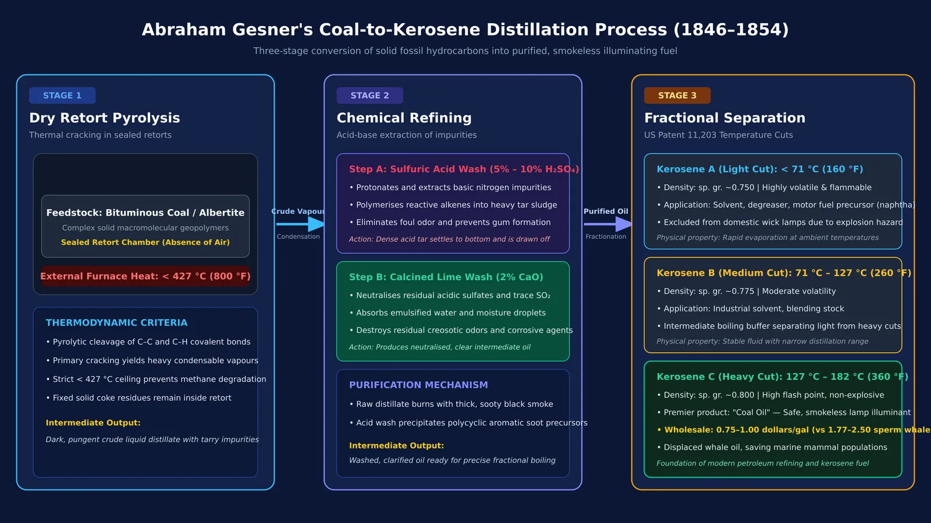Click 'Displaced whale oil' bullet
The image size is (931, 523).
772,447
